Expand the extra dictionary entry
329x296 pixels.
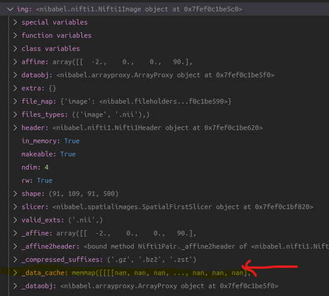pos(15,88)
